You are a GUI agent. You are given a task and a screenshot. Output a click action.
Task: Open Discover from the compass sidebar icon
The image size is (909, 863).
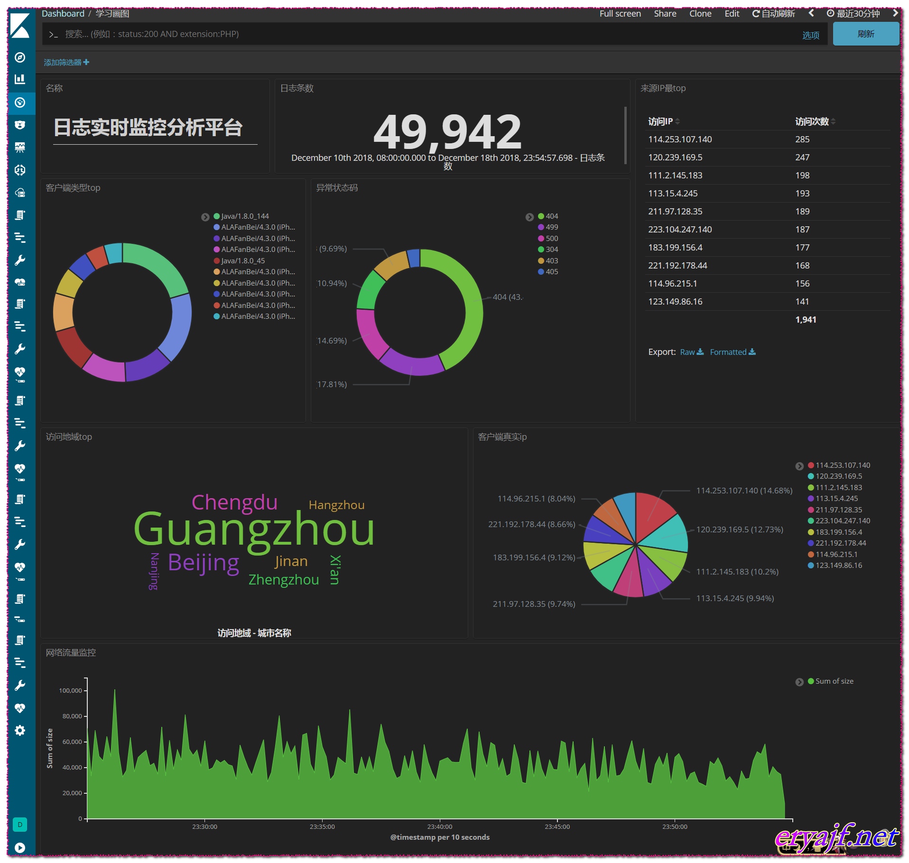click(x=20, y=57)
